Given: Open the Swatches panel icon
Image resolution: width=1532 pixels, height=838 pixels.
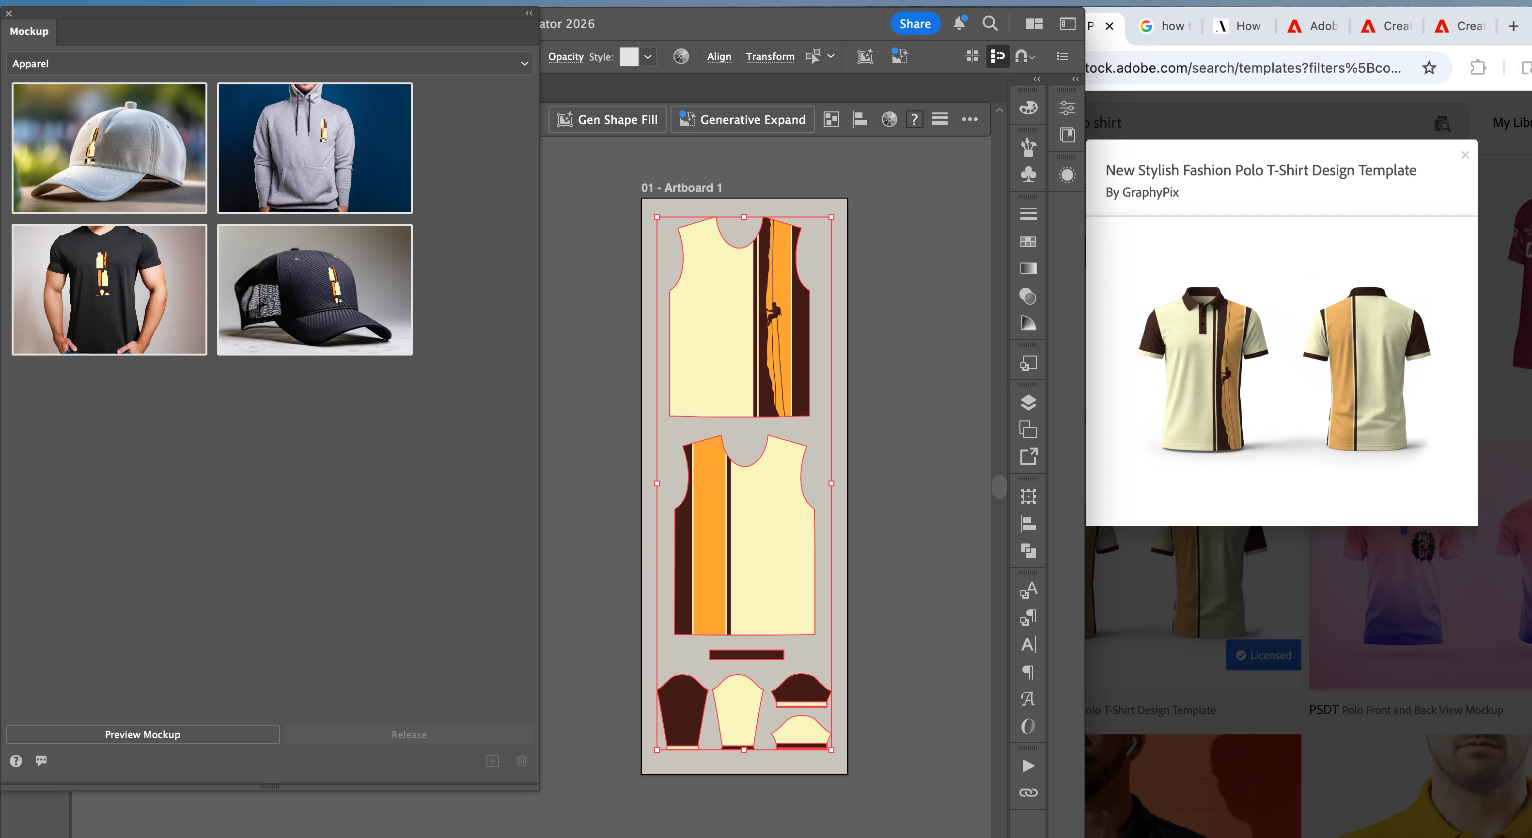Looking at the screenshot, I should click(x=1028, y=241).
